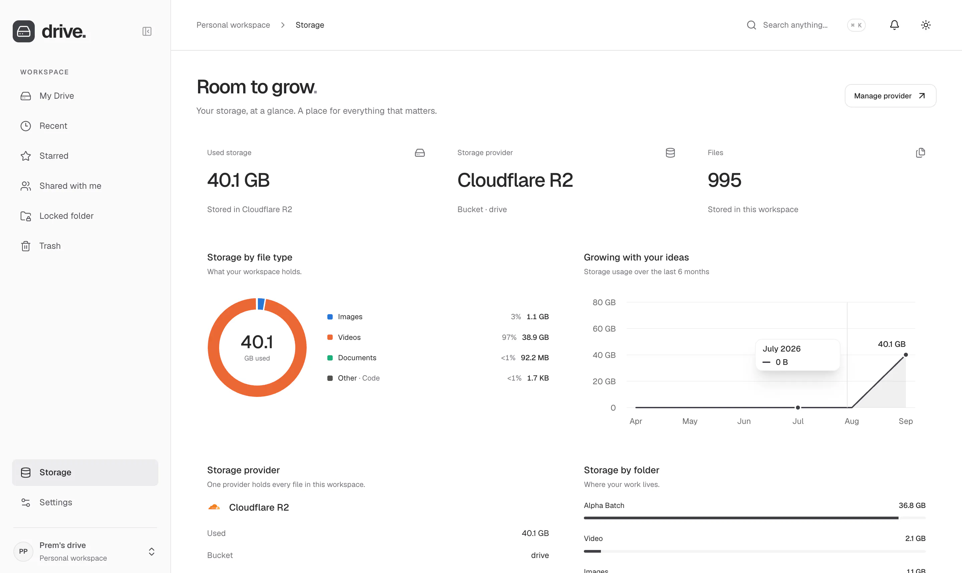
Task: Click the Shared with me people icon
Action: (25, 186)
